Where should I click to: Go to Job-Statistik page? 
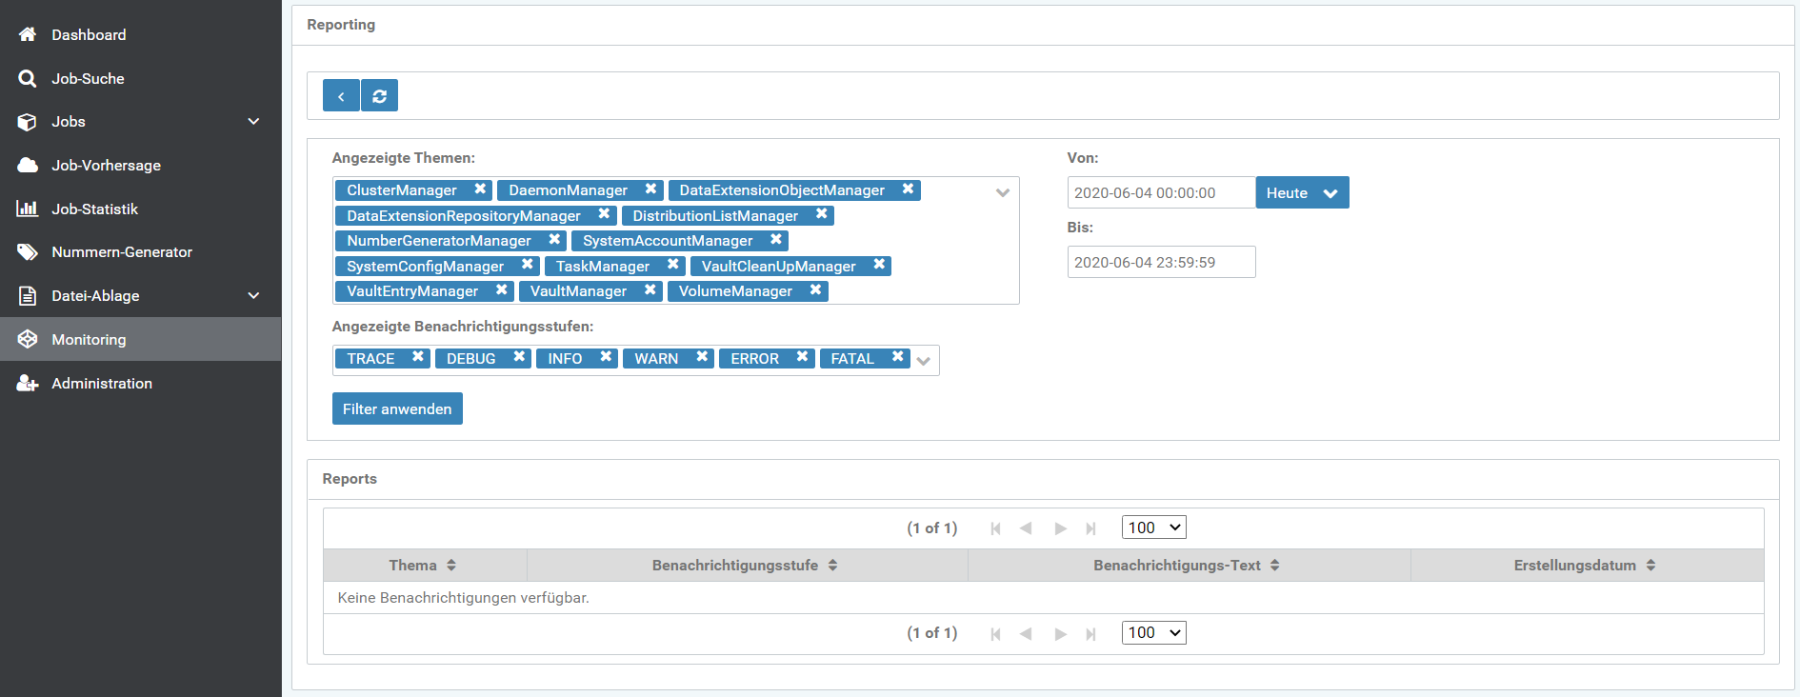94,209
